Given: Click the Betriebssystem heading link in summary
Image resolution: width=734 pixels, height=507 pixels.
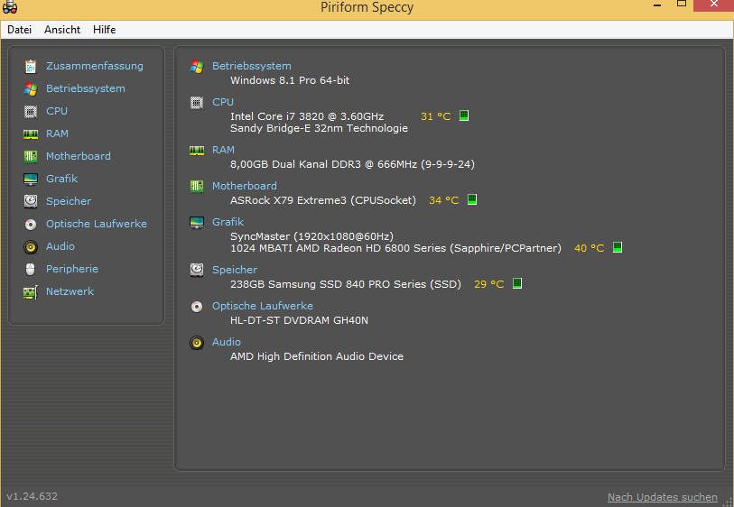Looking at the screenshot, I should (252, 66).
